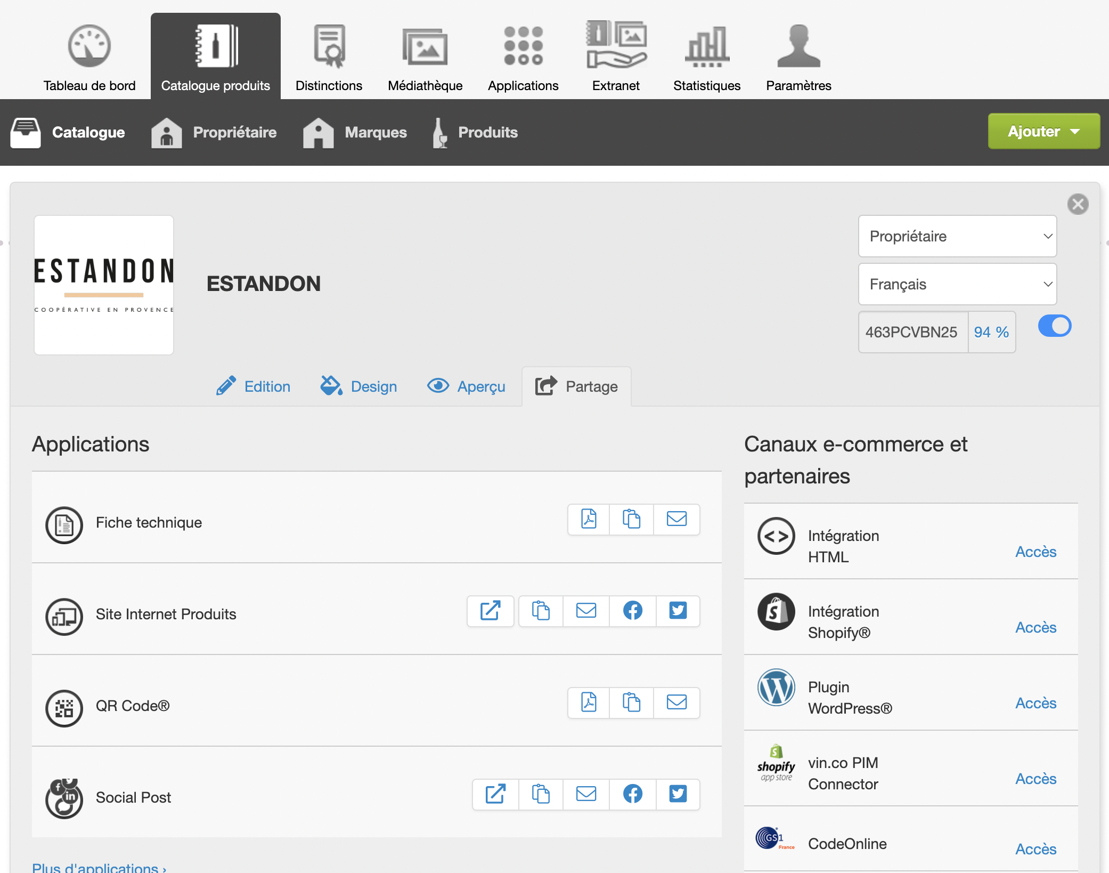Click the ESTANDON logo thumbnail
This screenshot has height=873, width=1109.
pyautogui.click(x=104, y=285)
